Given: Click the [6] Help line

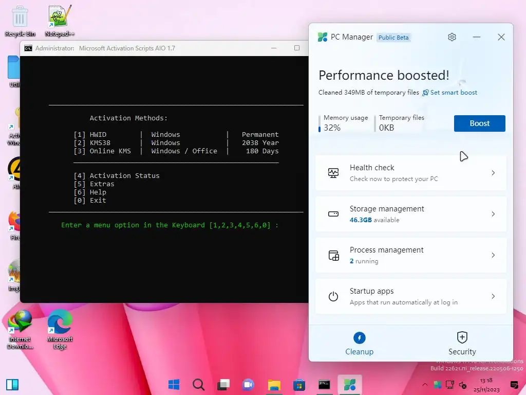Looking at the screenshot, I should click(x=90, y=192).
